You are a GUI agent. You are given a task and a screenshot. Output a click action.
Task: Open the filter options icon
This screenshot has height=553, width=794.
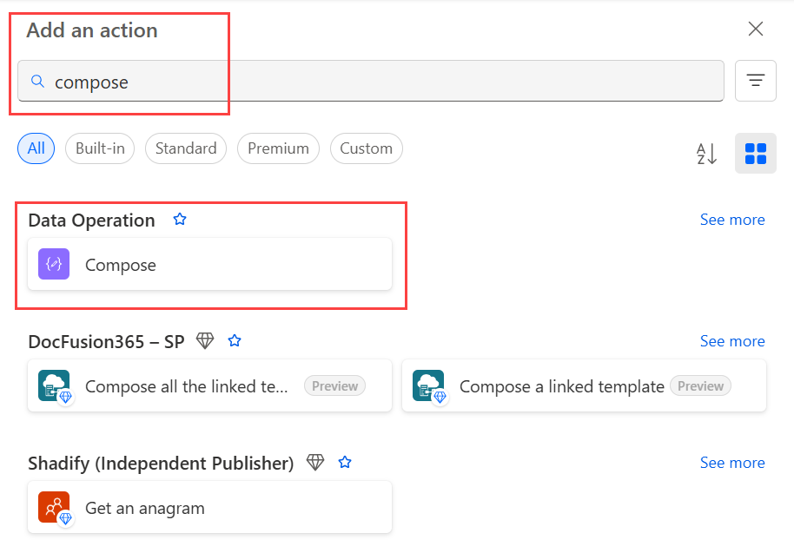(x=755, y=80)
